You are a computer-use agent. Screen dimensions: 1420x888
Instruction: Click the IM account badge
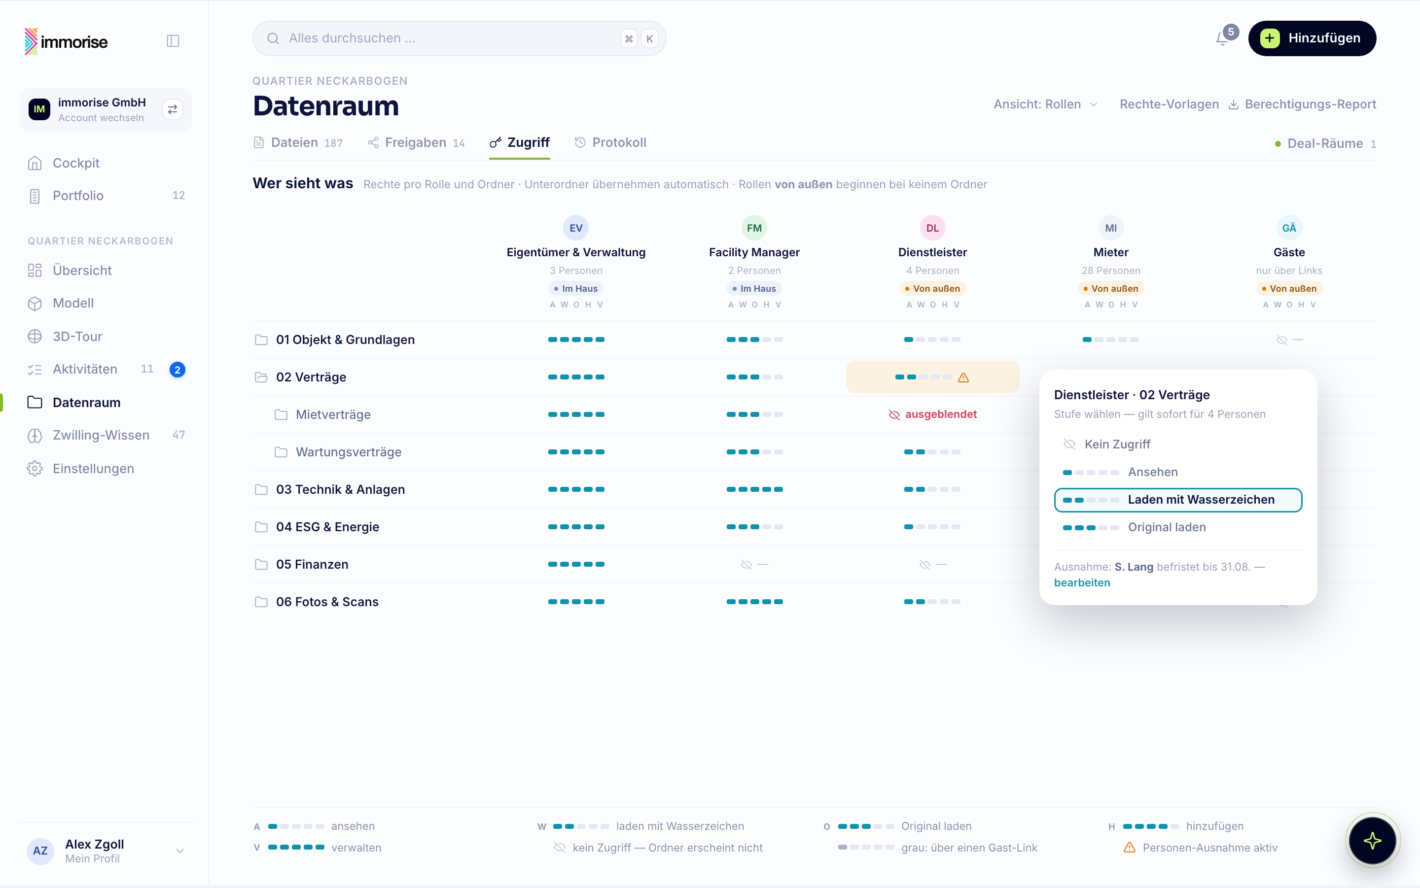pos(39,110)
